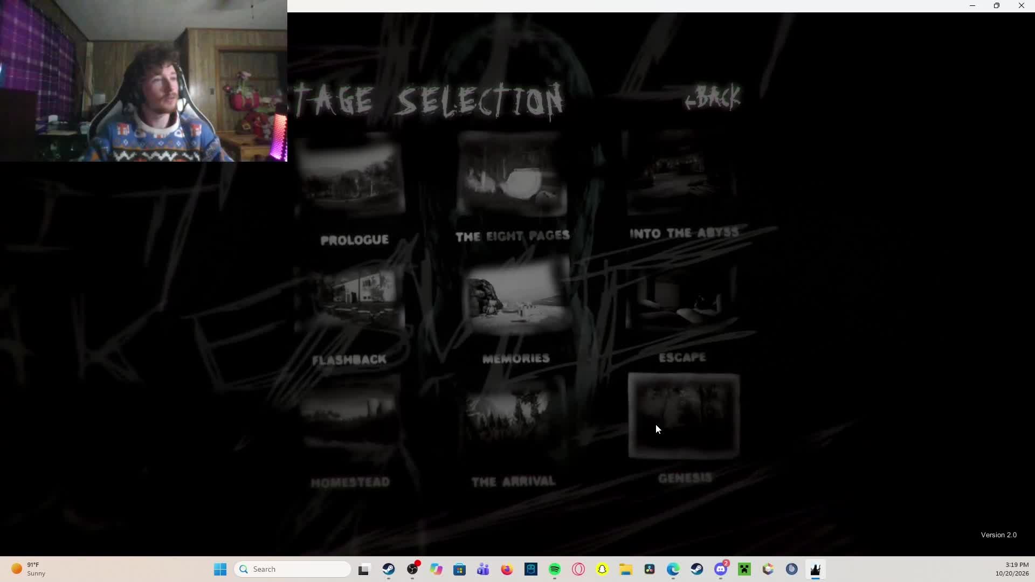Viewport: 1035px width, 582px height.
Task: Launch Opera GX from taskbar
Action: 578,570
